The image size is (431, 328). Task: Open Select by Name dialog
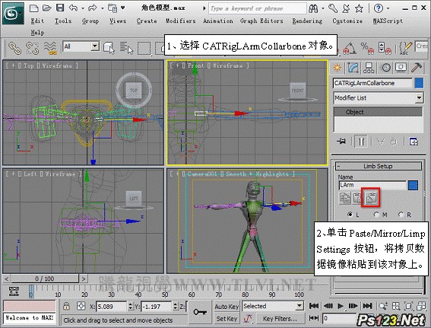[126, 48]
